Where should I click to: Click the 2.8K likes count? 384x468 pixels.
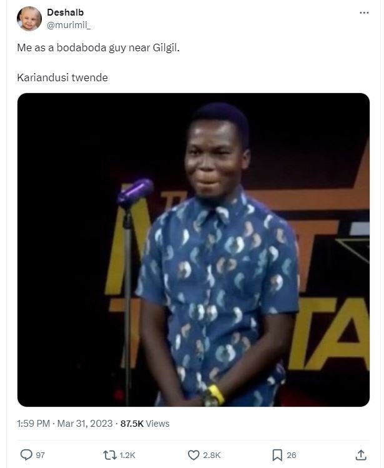pyautogui.click(x=212, y=455)
